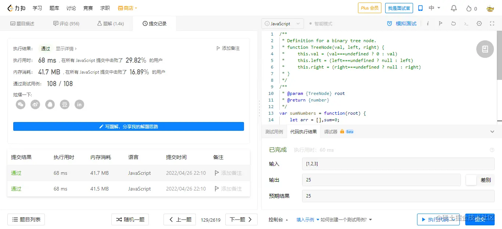The image size is (502, 229).
Task: Open the terminal shortcuts icon
Action: 466,23
